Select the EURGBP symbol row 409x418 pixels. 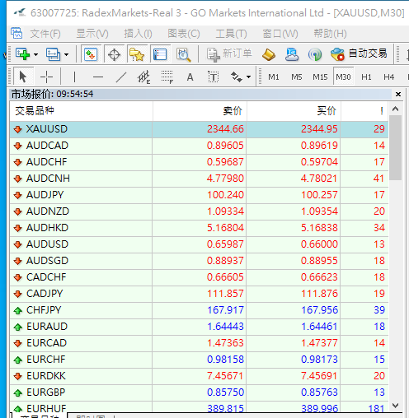pyautogui.click(x=199, y=392)
